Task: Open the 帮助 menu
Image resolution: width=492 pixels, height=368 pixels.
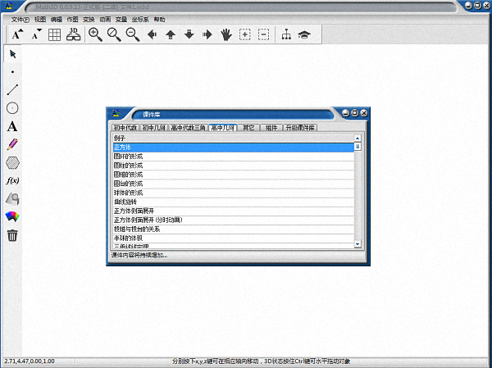Action: pyautogui.click(x=159, y=18)
